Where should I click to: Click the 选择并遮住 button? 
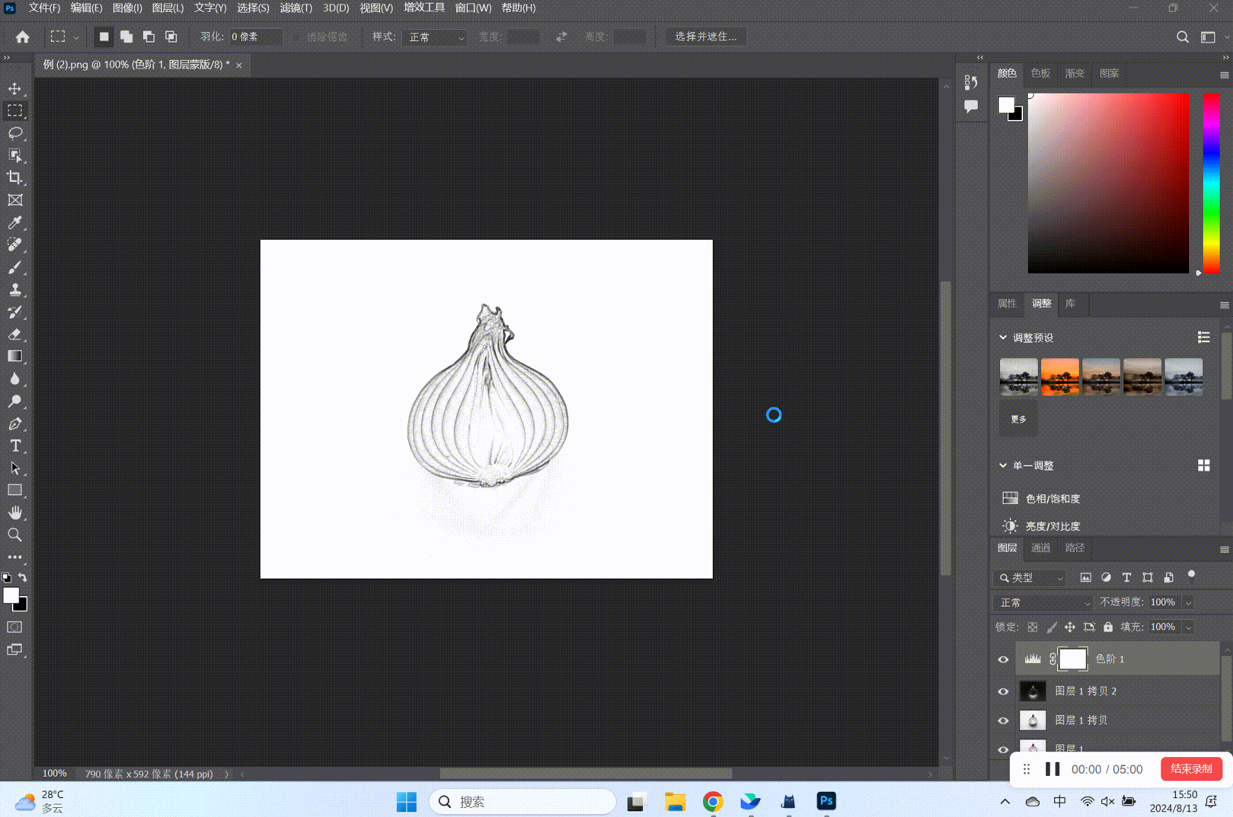706,36
